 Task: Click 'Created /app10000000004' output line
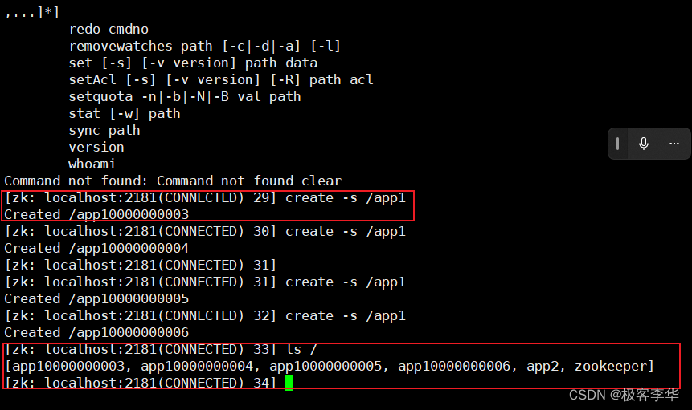point(96,249)
